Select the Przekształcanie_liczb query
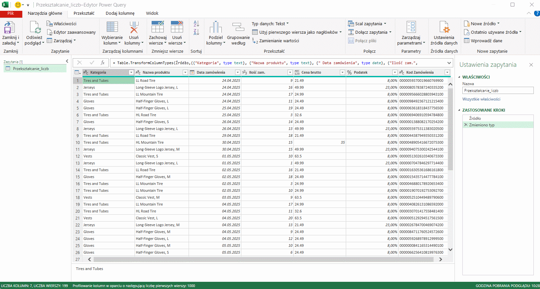Viewport: 540px width, 289px height. tap(35, 69)
